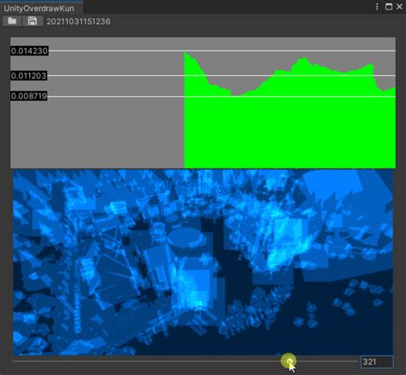Image resolution: width=406 pixels, height=375 pixels.
Task: Close the UnityOverdrawKun window
Action: coord(399,7)
